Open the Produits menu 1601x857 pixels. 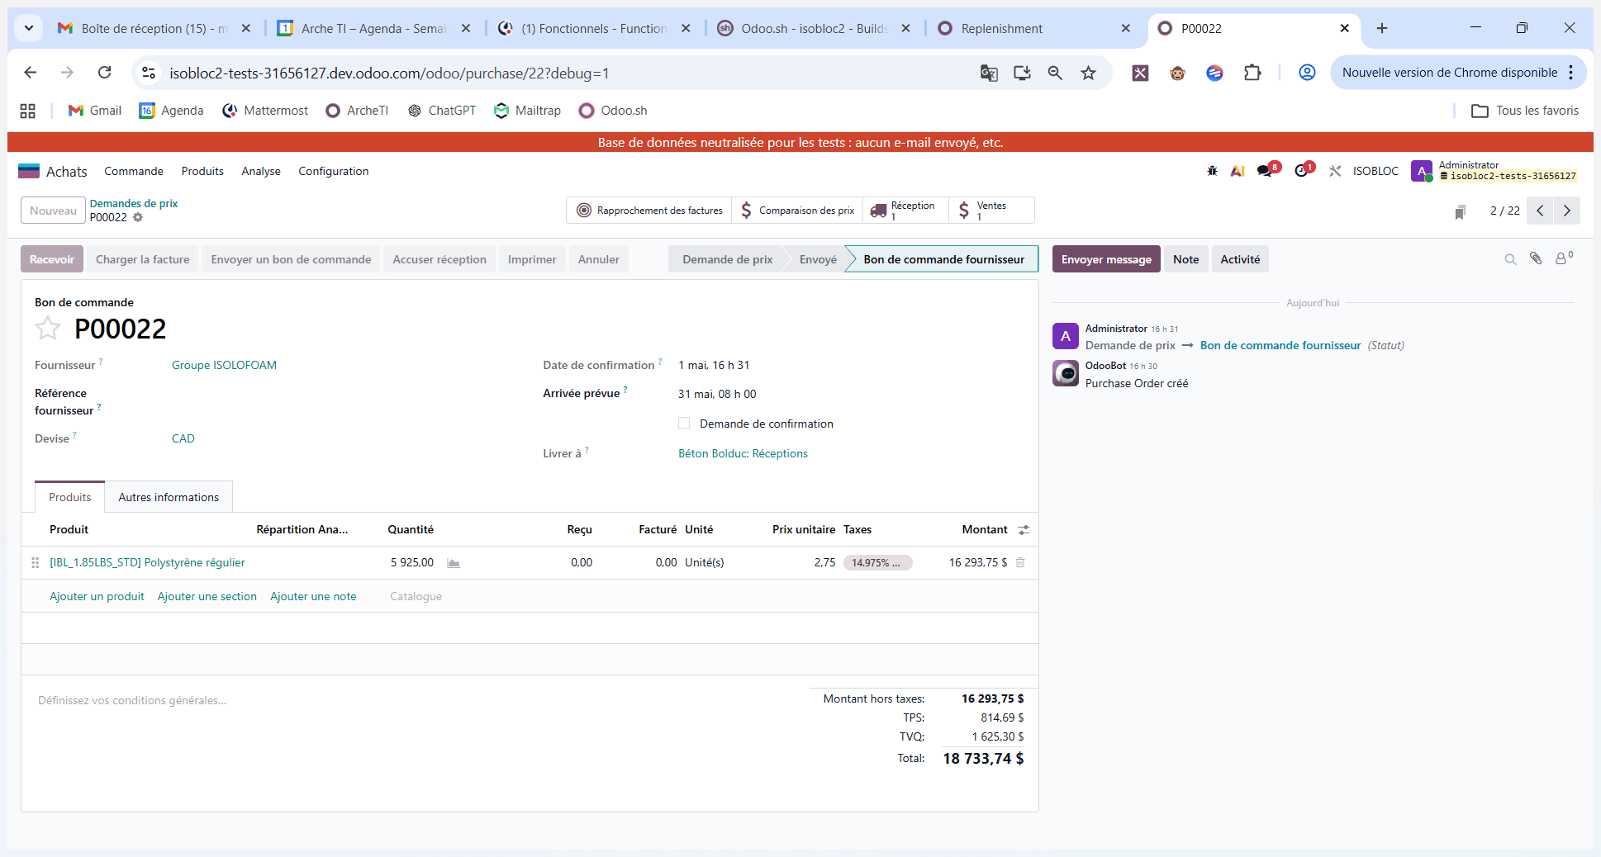[202, 171]
